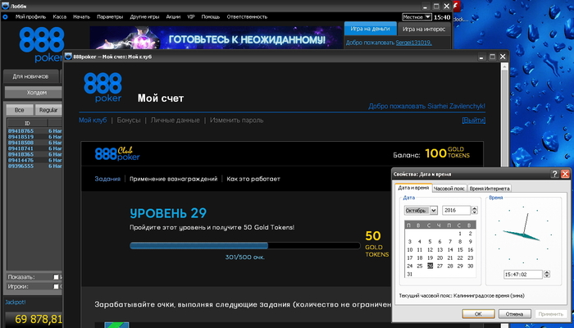Open the Касса menu
This screenshot has width=574, height=328.
[59, 17]
